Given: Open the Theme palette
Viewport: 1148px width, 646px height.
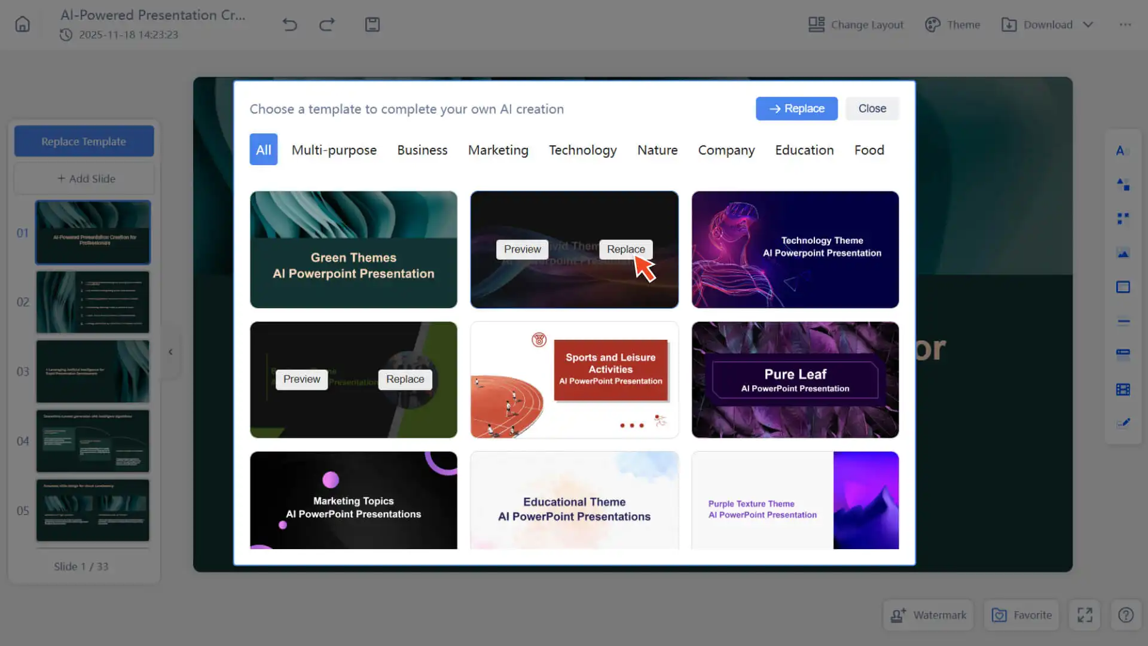Looking at the screenshot, I should coord(952,25).
